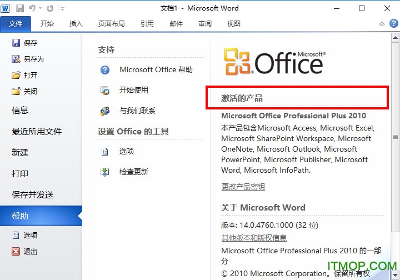
Task: Open the 开始使用 support entry
Action: click(x=134, y=90)
